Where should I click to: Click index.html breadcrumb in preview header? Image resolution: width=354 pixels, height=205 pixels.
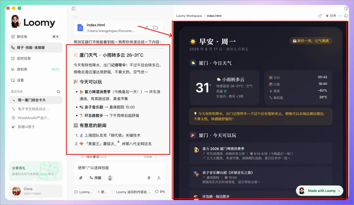click(214, 16)
